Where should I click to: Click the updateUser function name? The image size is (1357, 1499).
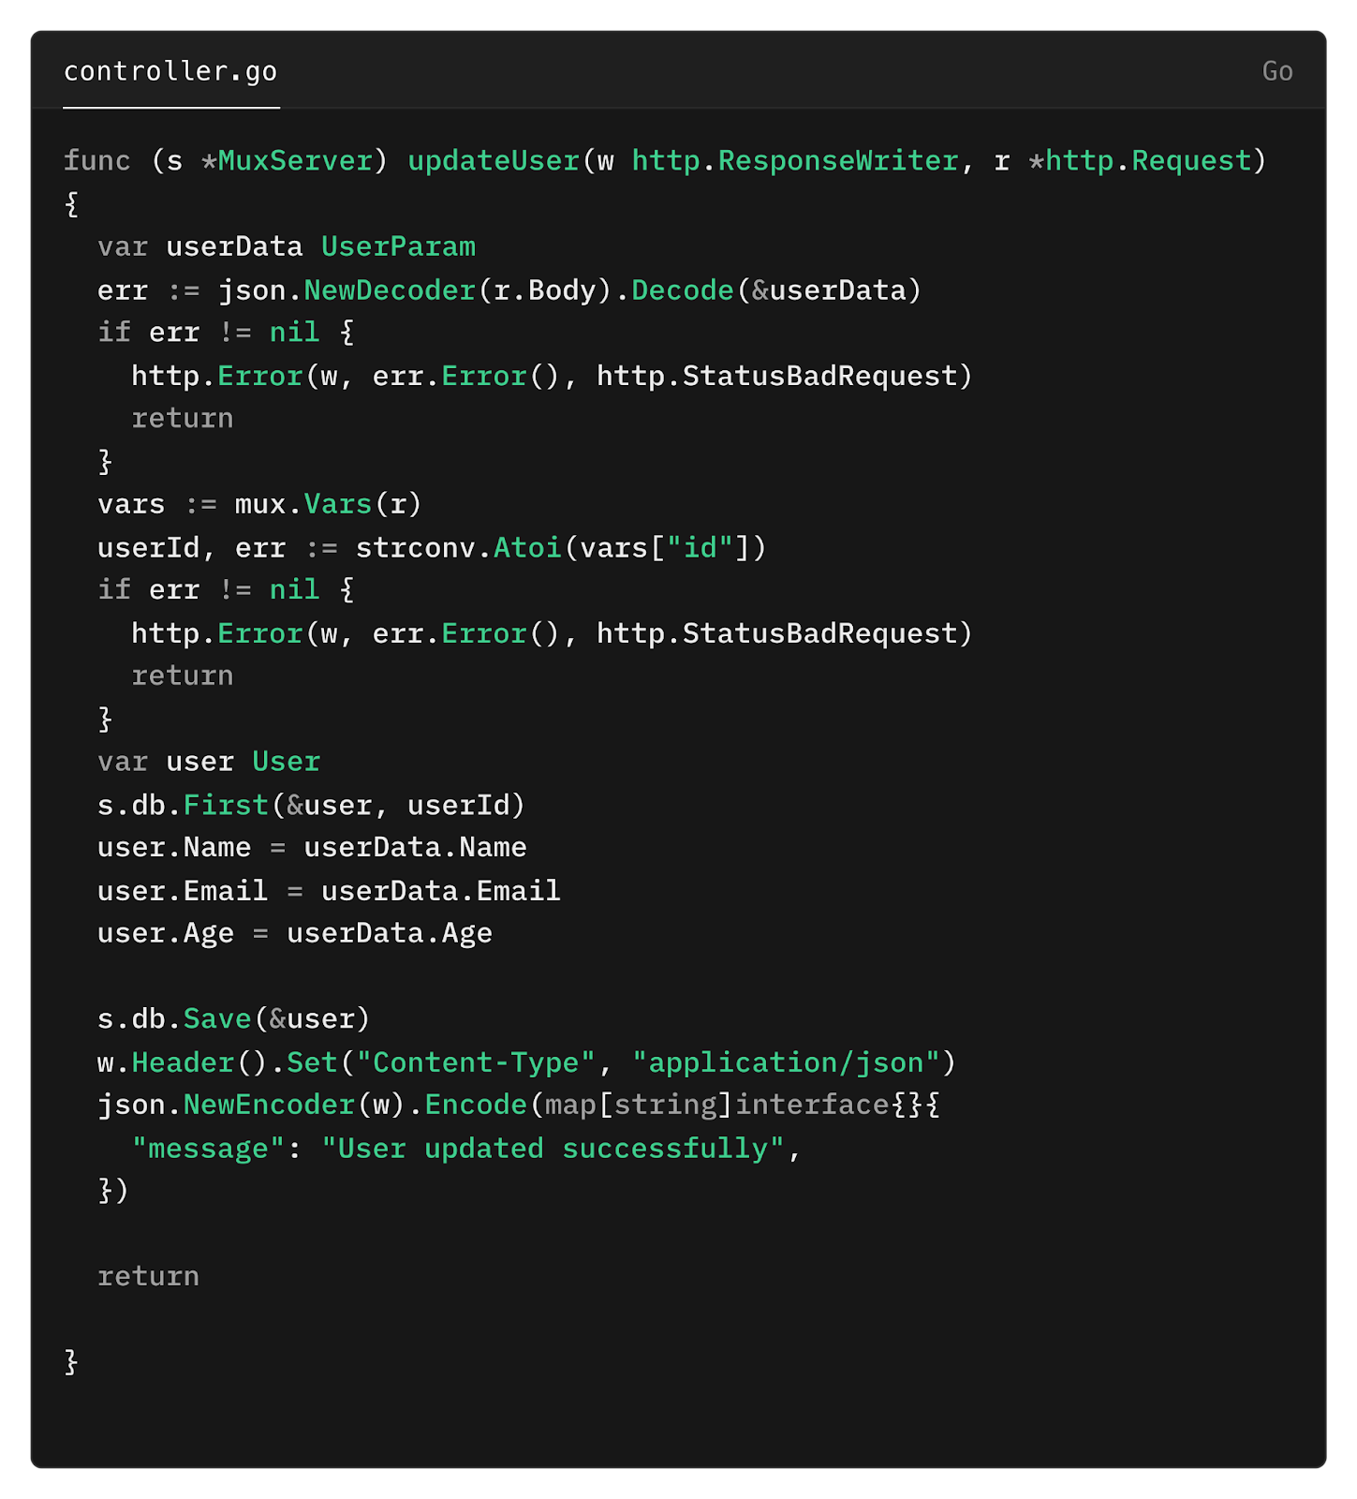click(494, 160)
